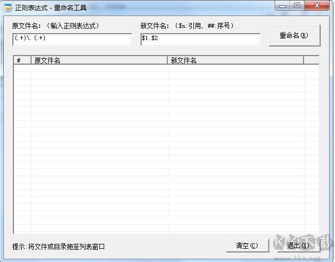This screenshot has width=335, height=262.
Task: Maximize the 重命名工具 window
Action: coord(297,6)
